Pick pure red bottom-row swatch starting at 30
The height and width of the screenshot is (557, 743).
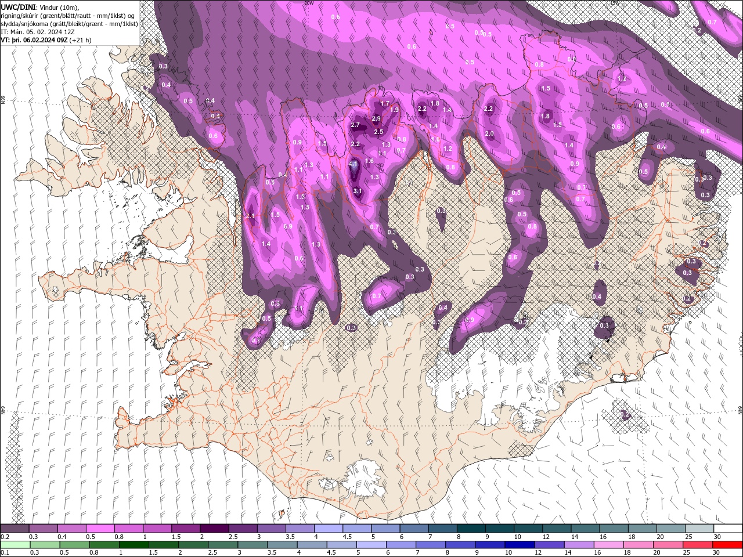click(727, 545)
